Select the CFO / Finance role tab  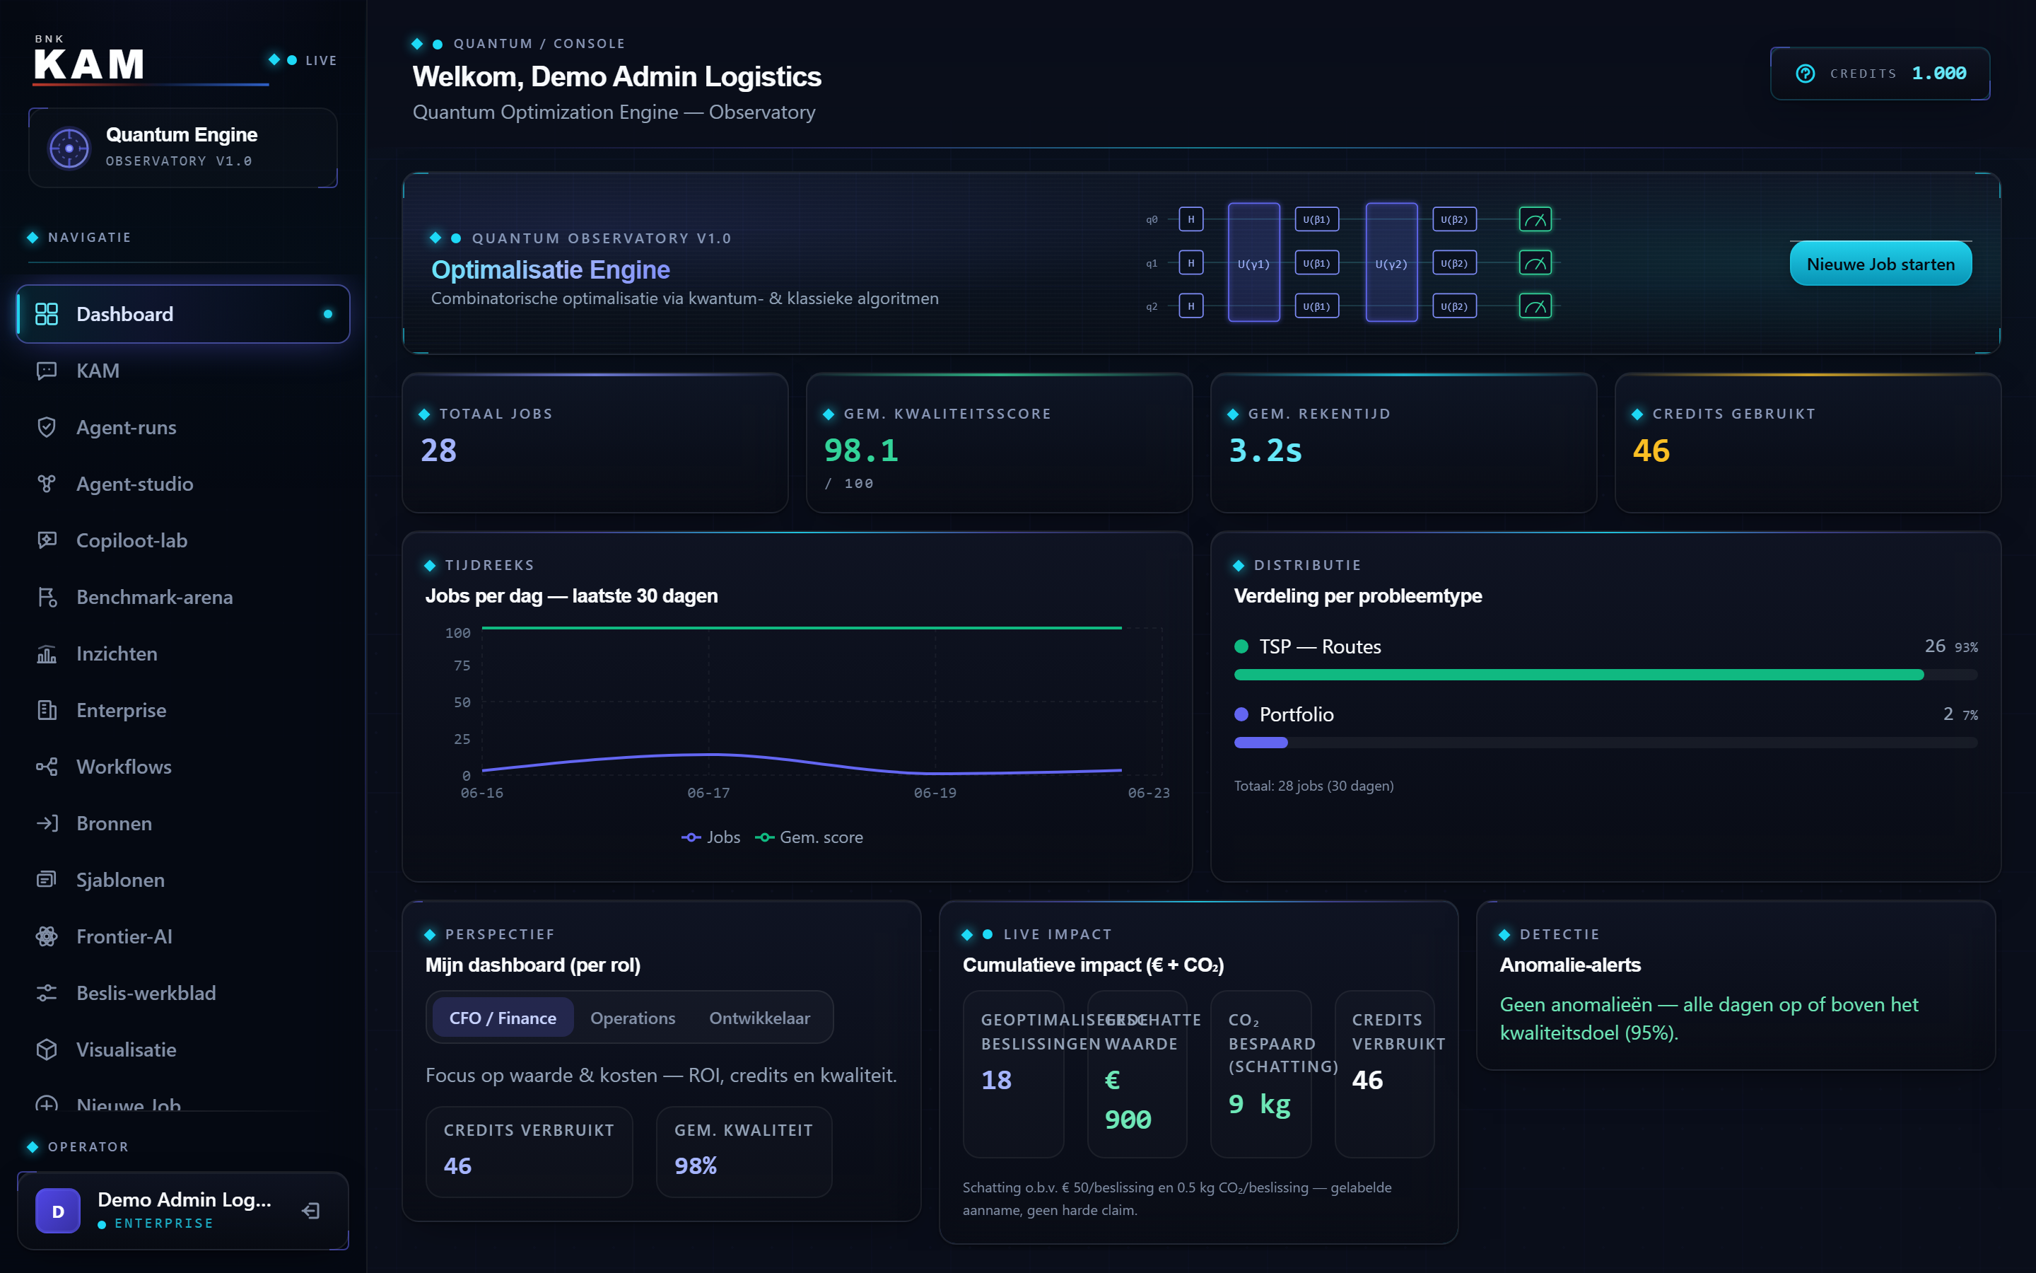point(502,1018)
